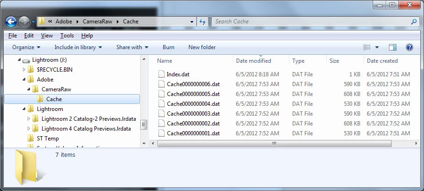This screenshot has height=191, width=424.
Task: Refresh the Cache folder view
Action: click(x=202, y=22)
